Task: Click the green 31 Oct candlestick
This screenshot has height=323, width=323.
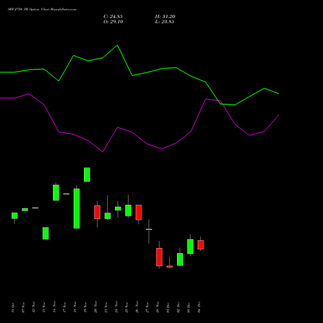Action: (x=15, y=216)
